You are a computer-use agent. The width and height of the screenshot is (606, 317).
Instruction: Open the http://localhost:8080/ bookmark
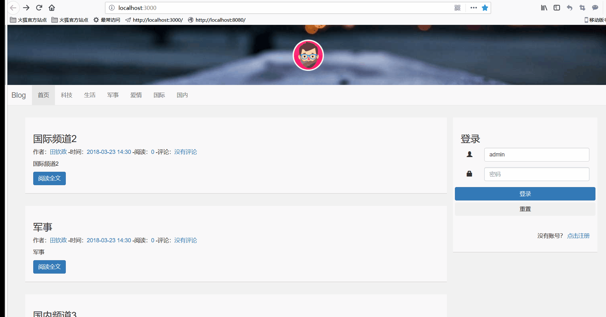point(217,20)
